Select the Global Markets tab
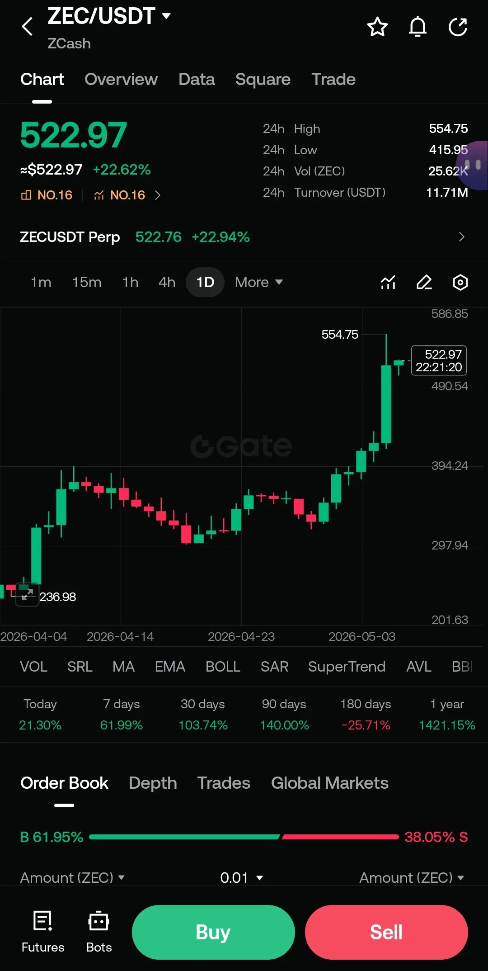 click(x=330, y=783)
